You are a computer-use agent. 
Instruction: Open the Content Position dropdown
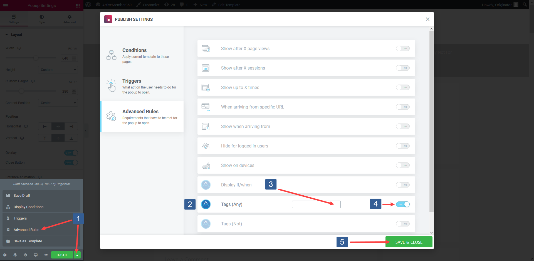pos(58,103)
